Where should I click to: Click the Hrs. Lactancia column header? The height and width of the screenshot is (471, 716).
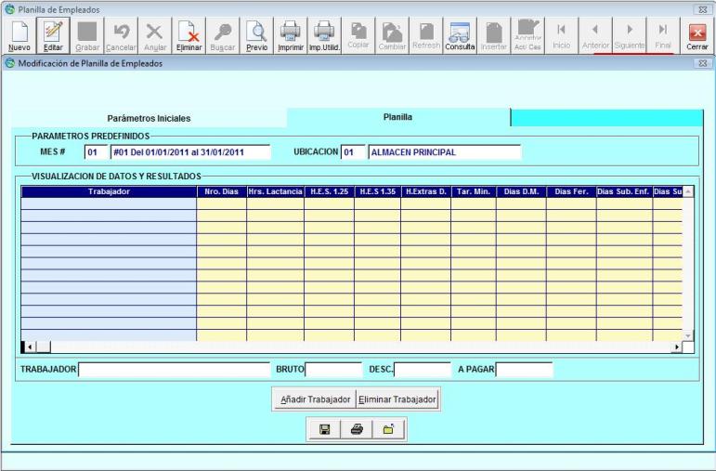point(276,191)
